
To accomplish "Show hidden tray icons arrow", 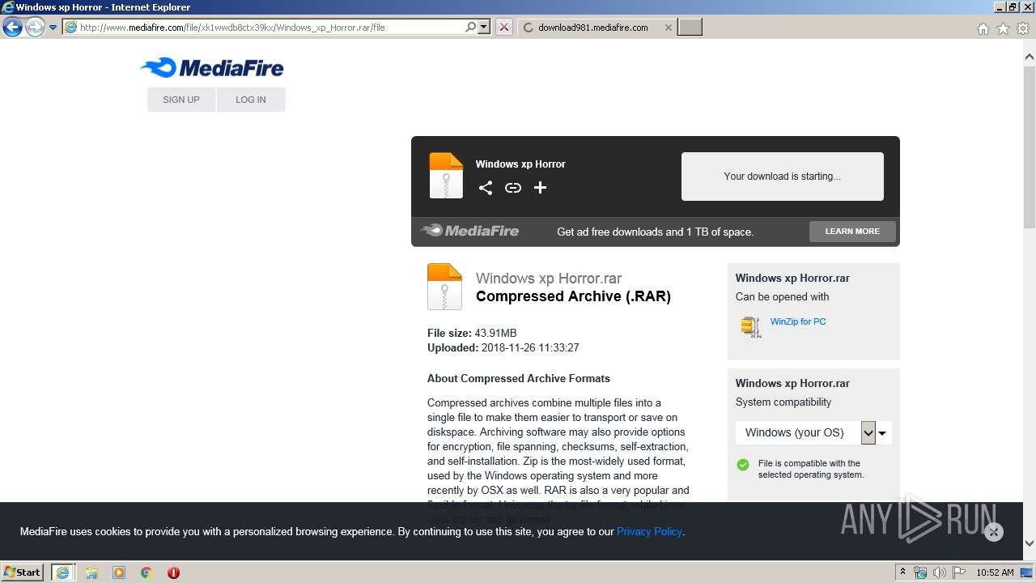I will (902, 572).
